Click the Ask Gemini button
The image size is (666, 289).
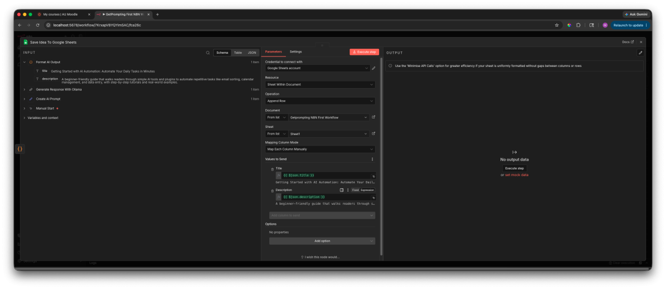pyautogui.click(x=636, y=14)
